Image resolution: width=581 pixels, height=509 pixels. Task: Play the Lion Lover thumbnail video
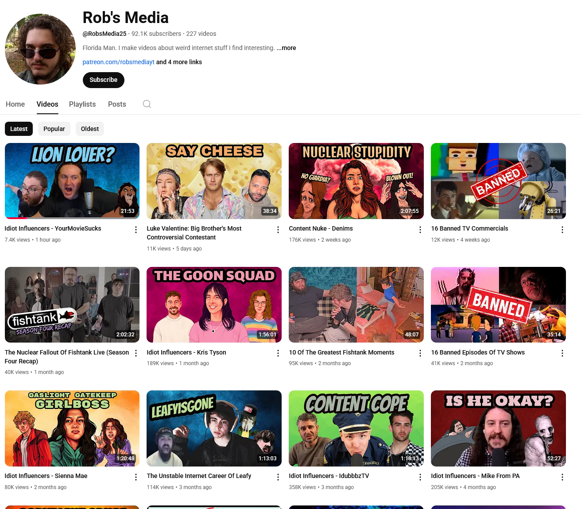72,181
